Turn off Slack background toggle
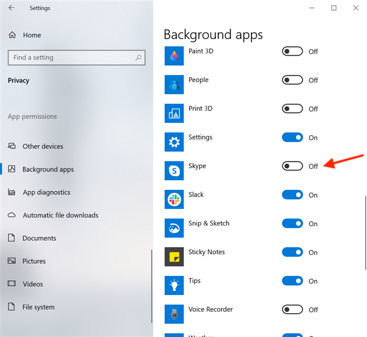Screen dimensions: 367x337 point(292,195)
